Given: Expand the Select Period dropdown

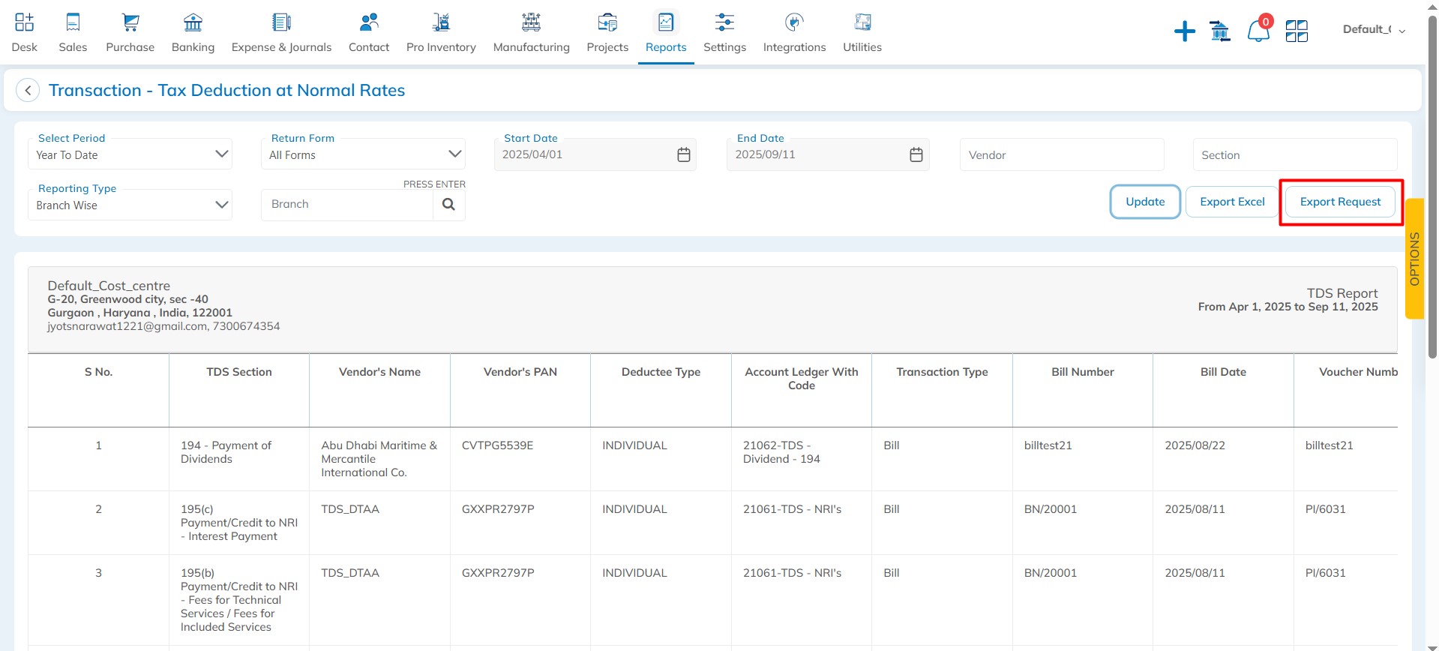Looking at the screenshot, I should 130,154.
